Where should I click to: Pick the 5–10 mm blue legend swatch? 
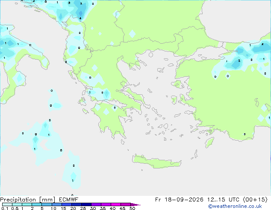(47, 204)
